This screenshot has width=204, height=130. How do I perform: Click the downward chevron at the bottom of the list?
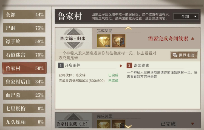[x=128, y=126]
